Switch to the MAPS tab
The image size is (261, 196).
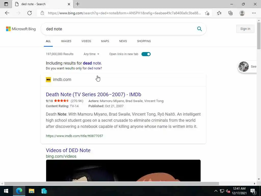105,41
